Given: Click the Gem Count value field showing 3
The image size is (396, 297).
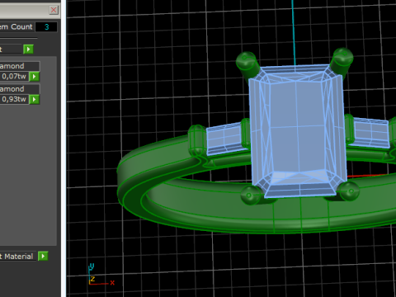Looking at the screenshot, I should (x=46, y=27).
